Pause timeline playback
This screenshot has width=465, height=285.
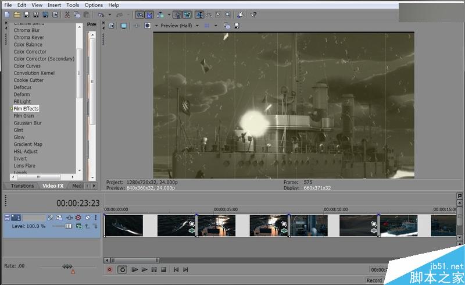(154, 269)
